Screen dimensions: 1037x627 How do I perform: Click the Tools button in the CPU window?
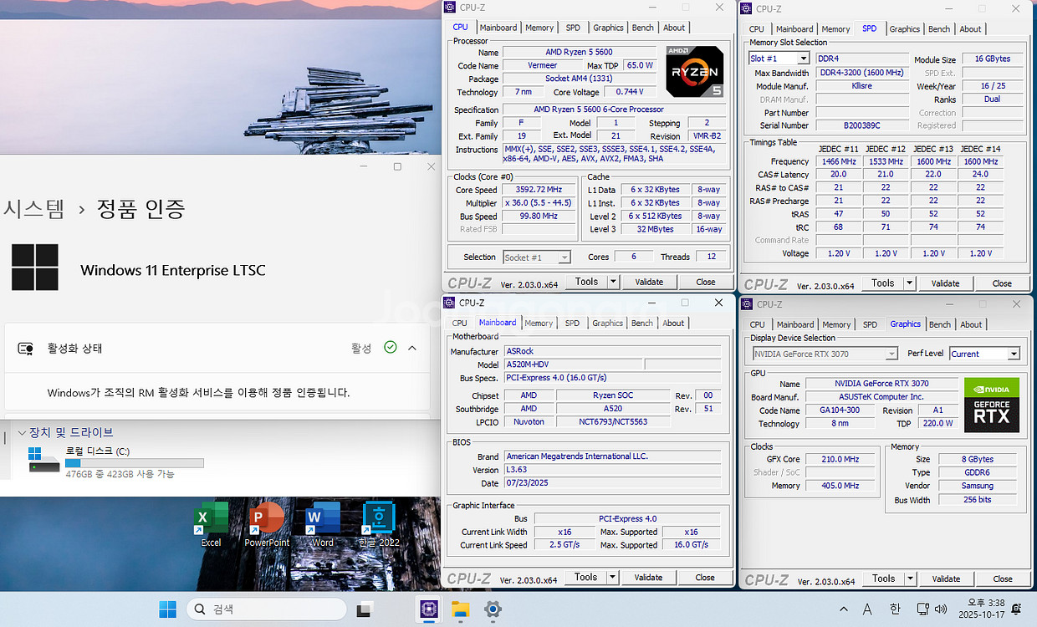(x=585, y=282)
